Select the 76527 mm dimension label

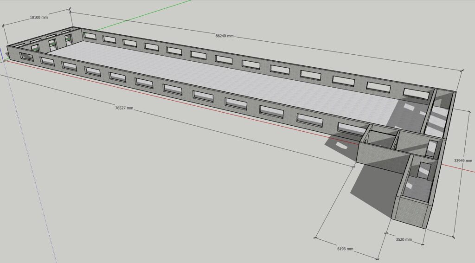pyautogui.click(x=124, y=108)
